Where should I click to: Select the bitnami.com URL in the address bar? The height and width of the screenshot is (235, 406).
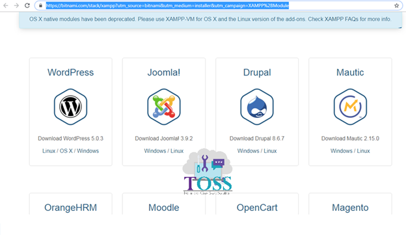point(167,5)
